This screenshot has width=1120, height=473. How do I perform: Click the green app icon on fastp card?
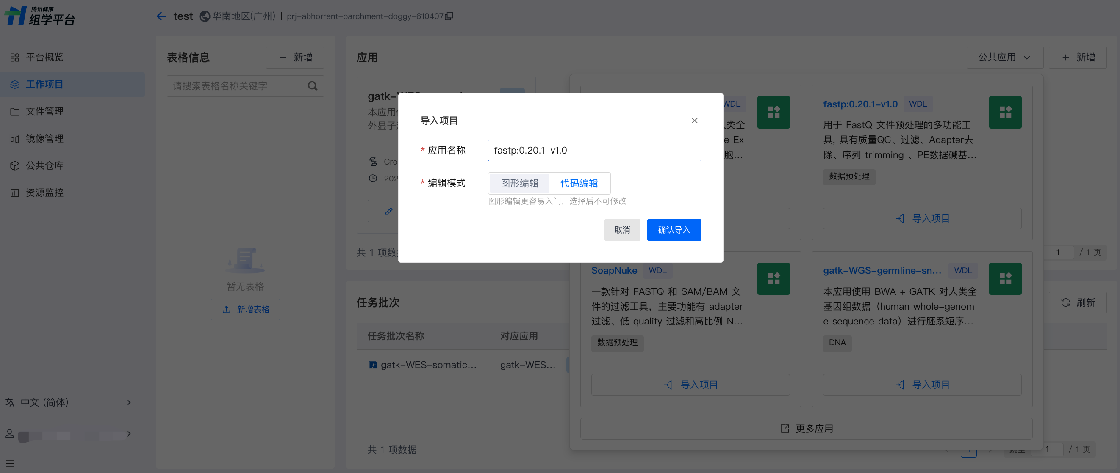point(1005,112)
